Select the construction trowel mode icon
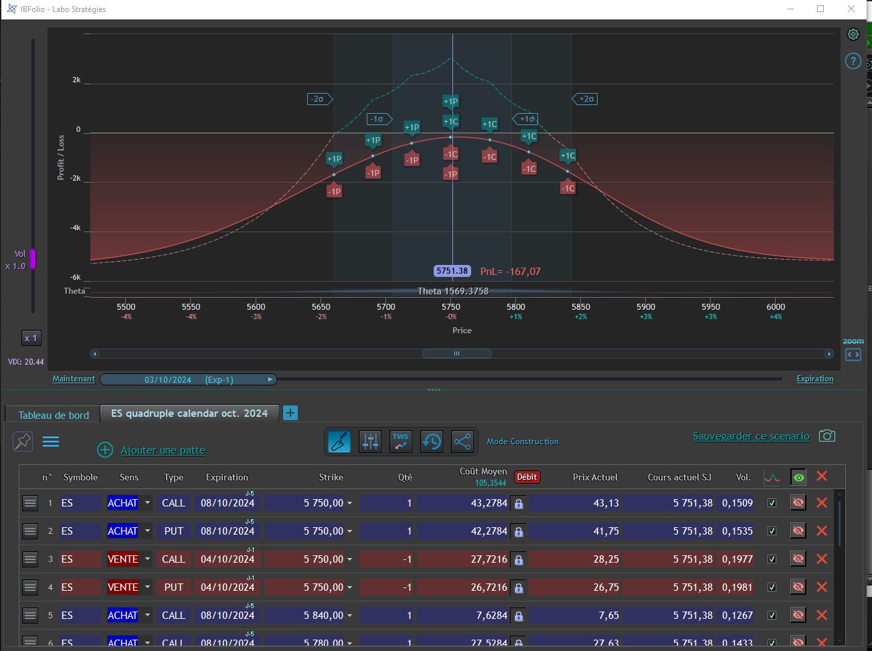The width and height of the screenshot is (872, 651). point(339,442)
